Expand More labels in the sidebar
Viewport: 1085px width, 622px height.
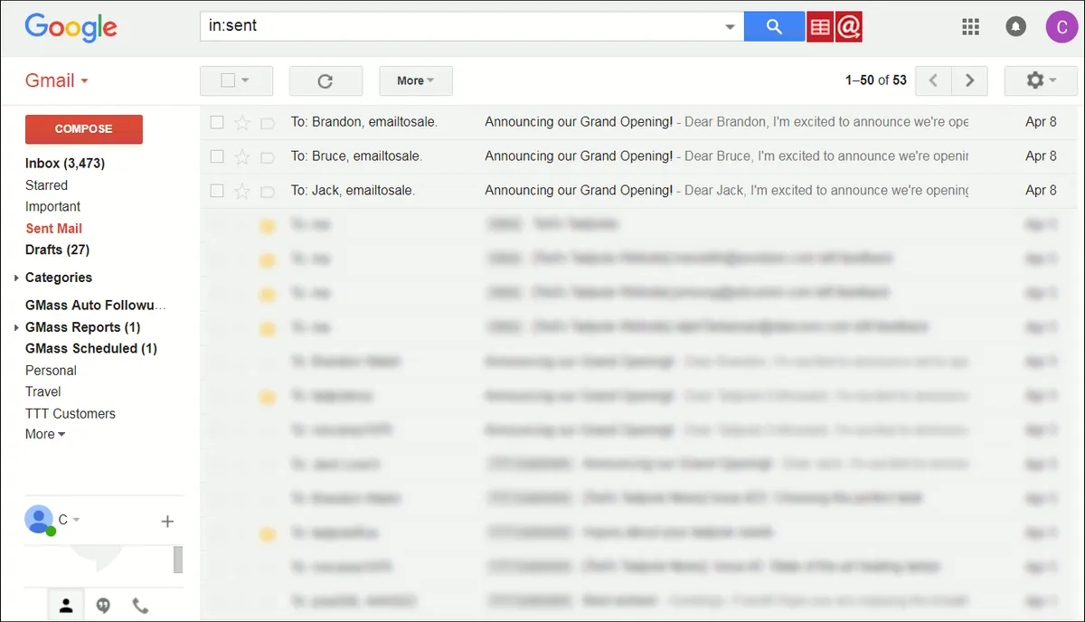(x=45, y=434)
